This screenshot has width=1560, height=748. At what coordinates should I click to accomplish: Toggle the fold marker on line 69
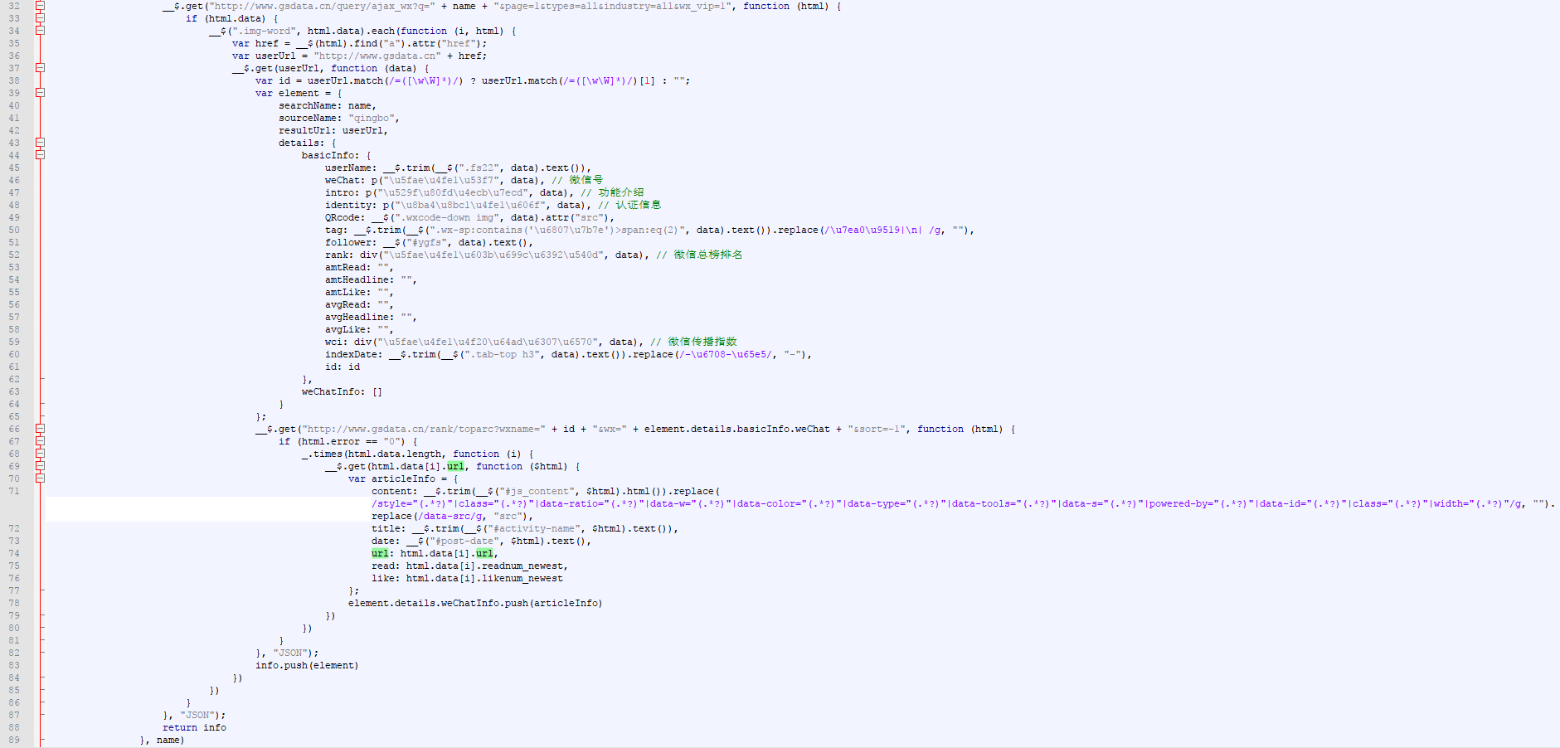point(40,466)
